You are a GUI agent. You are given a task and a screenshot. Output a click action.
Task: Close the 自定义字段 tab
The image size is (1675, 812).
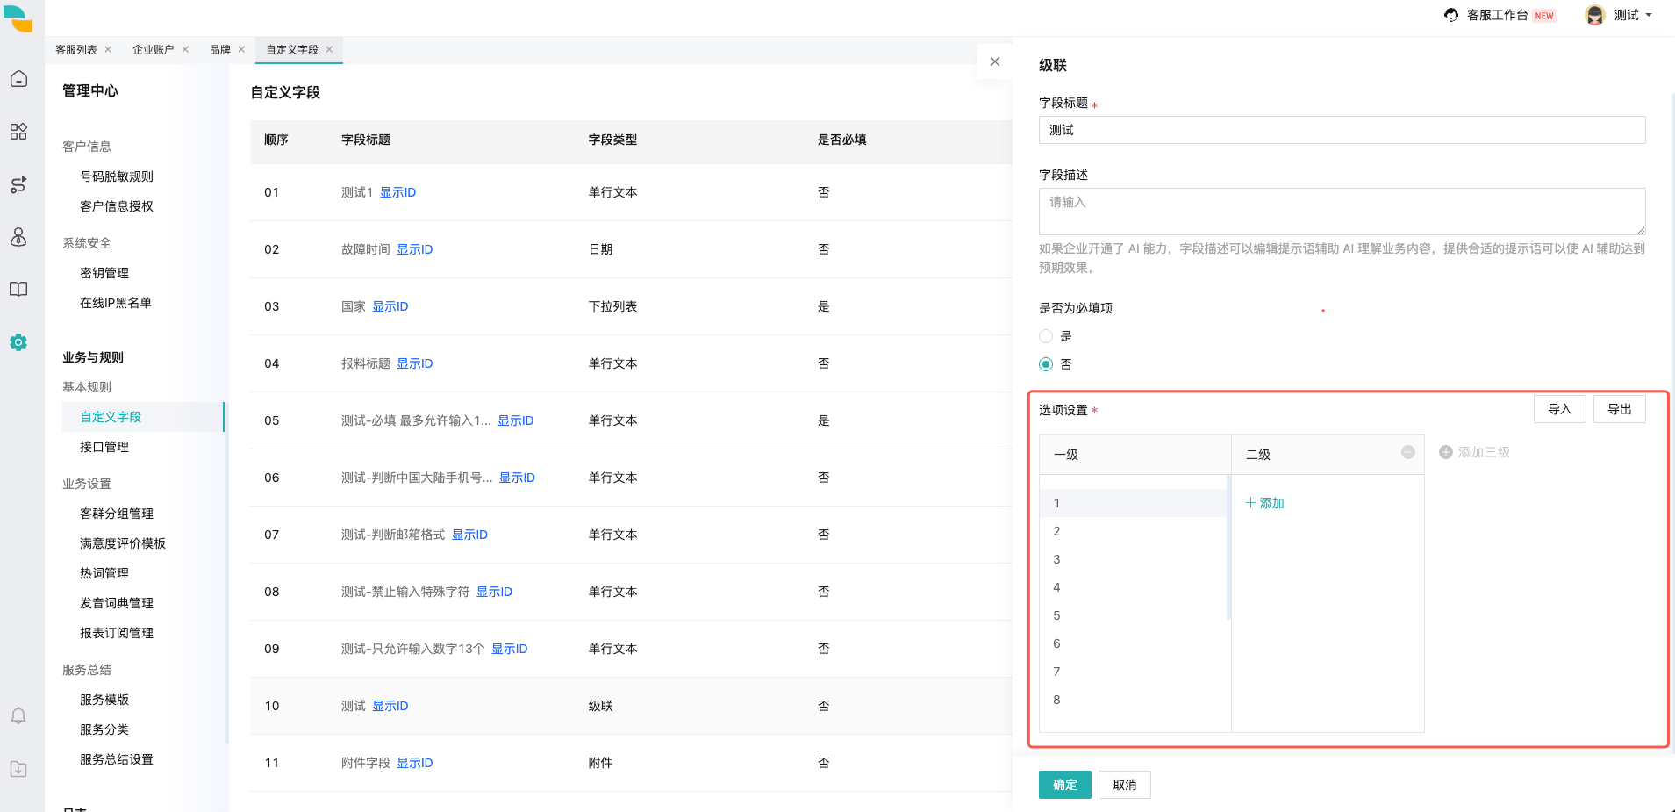pos(329,49)
